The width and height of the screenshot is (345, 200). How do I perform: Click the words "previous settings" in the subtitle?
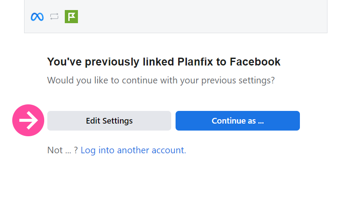(x=238, y=81)
